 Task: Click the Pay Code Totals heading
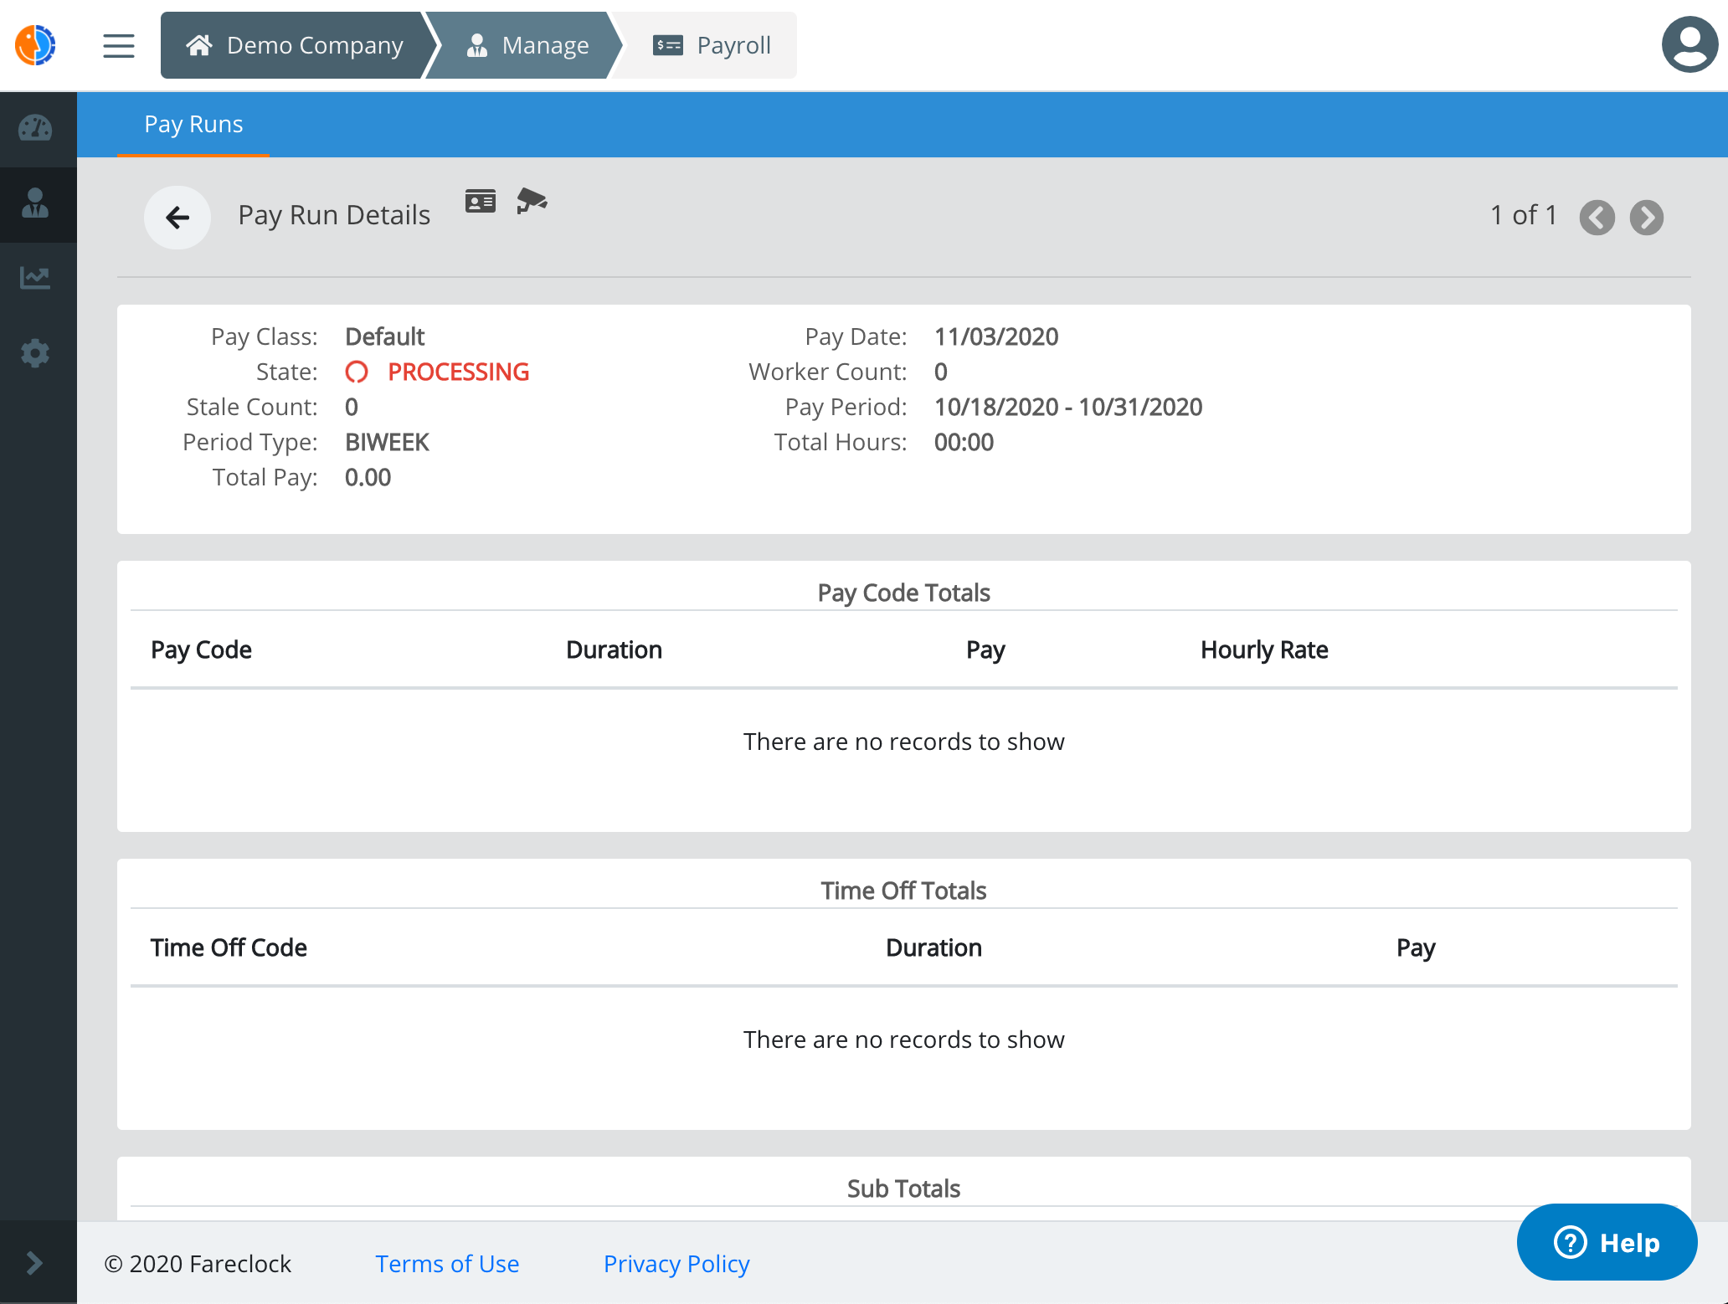903,593
